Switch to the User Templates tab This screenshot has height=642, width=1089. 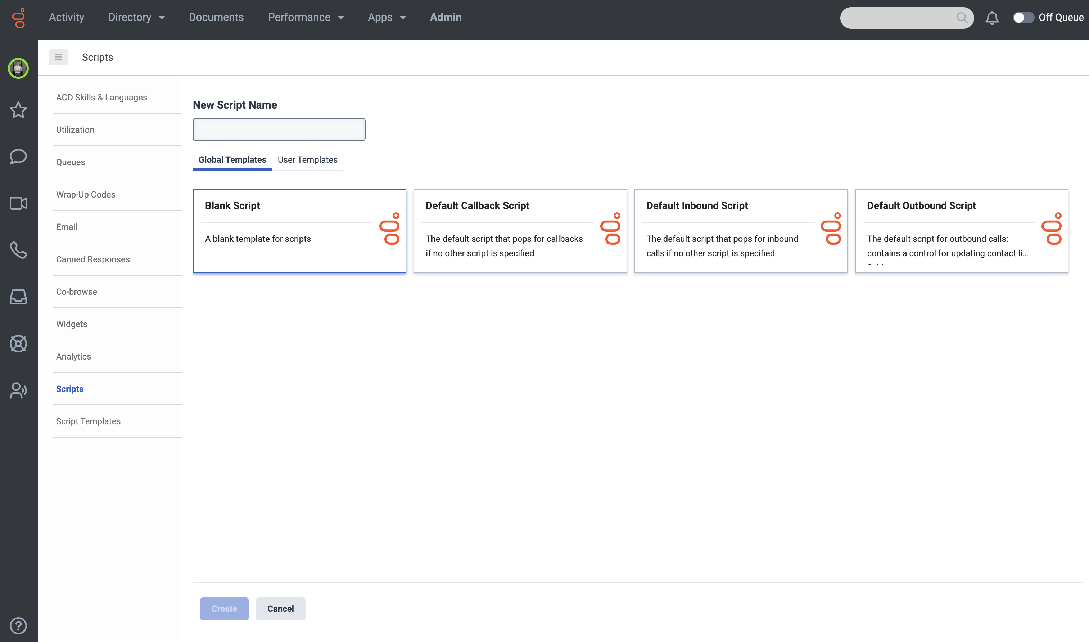(x=307, y=160)
